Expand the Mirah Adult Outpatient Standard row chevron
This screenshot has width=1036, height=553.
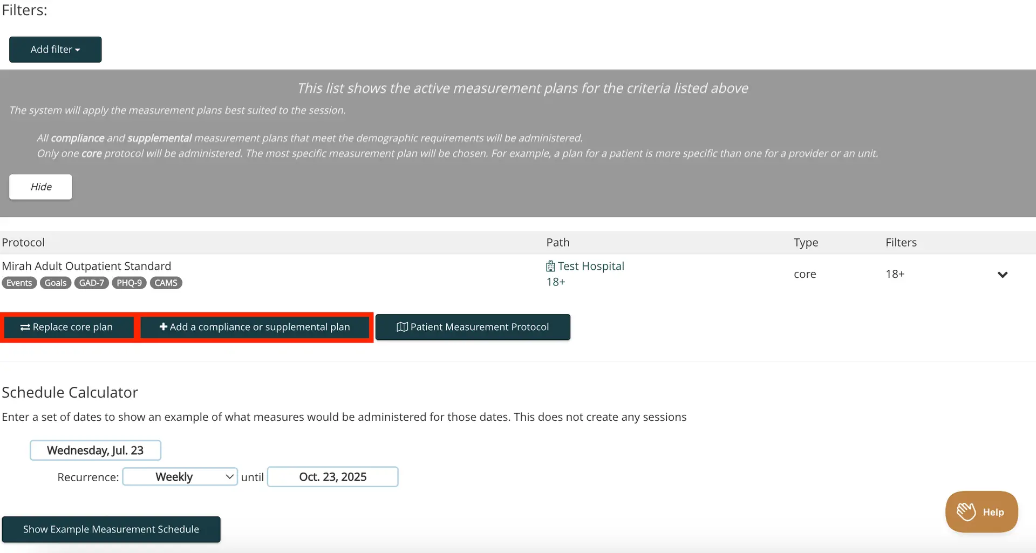coord(1003,275)
